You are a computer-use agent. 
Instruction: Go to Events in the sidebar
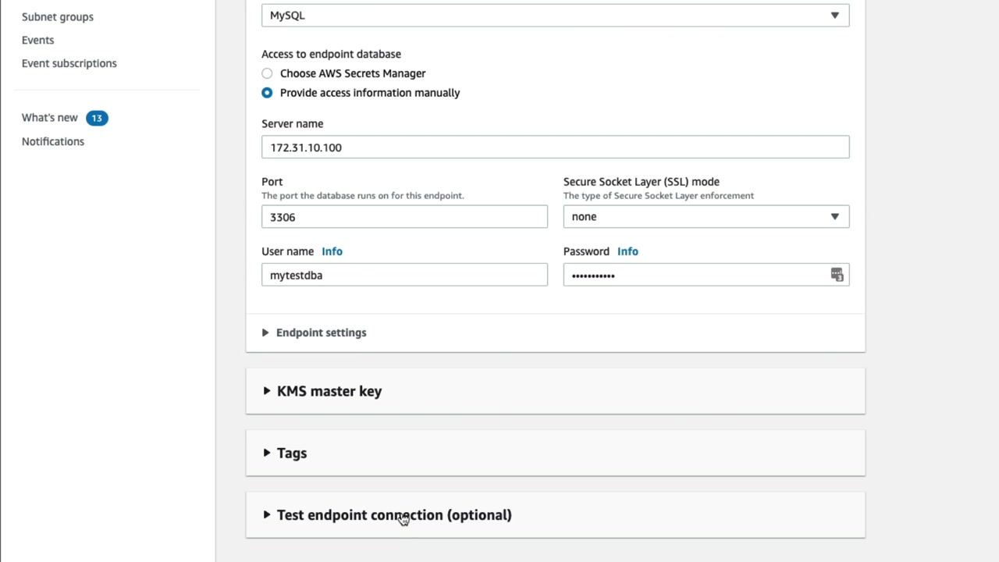pyautogui.click(x=38, y=40)
